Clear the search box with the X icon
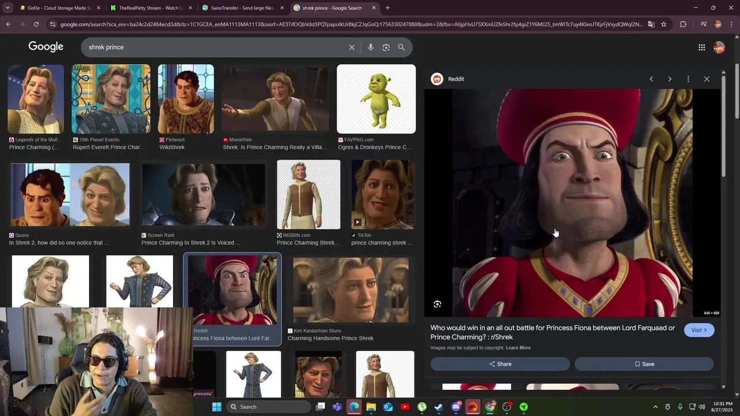This screenshot has height=416, width=740. pyautogui.click(x=351, y=47)
